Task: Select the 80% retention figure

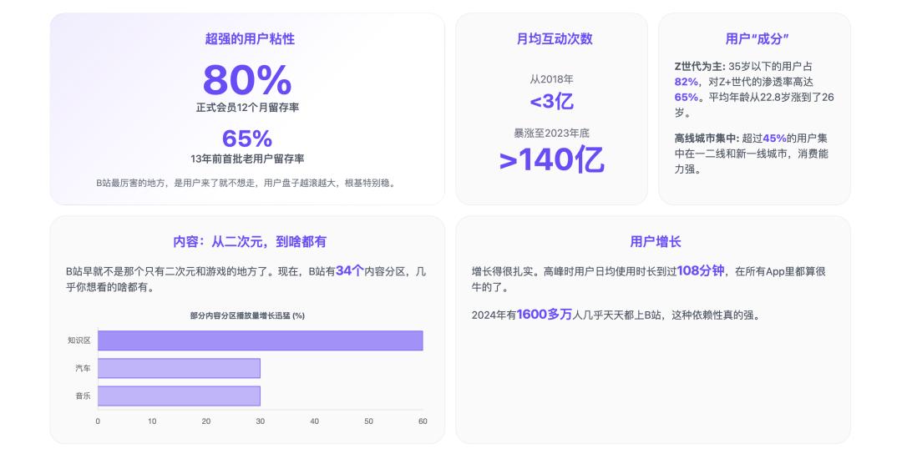Action: tap(247, 80)
